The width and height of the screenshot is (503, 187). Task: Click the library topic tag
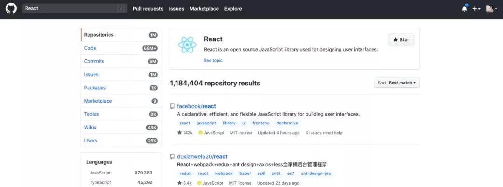coord(229,123)
